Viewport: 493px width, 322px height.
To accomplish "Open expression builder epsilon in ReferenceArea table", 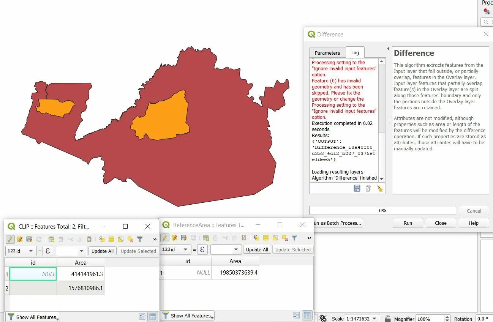I will pyautogui.click(x=202, y=249).
